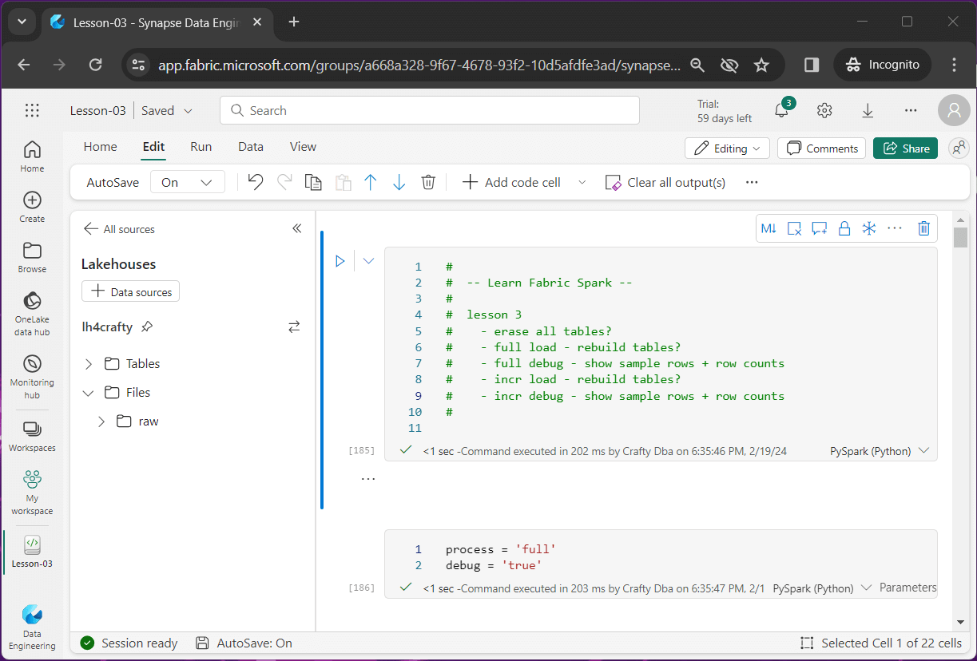Screen dimensions: 977x661
Task: Expand the raw folder
Action: pyautogui.click(x=101, y=422)
